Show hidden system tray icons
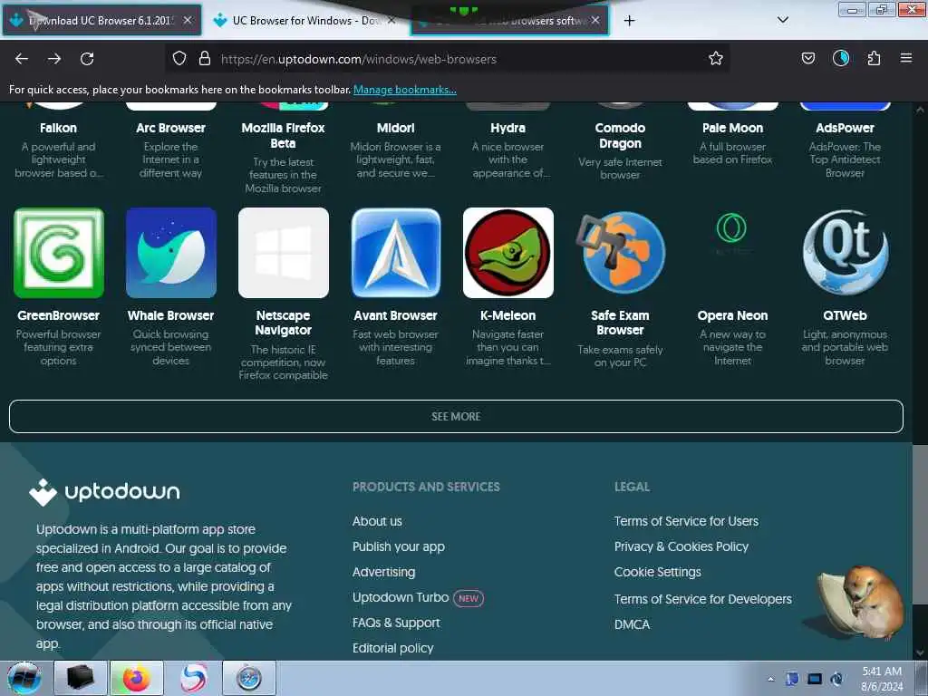The width and height of the screenshot is (928, 696). click(x=770, y=679)
